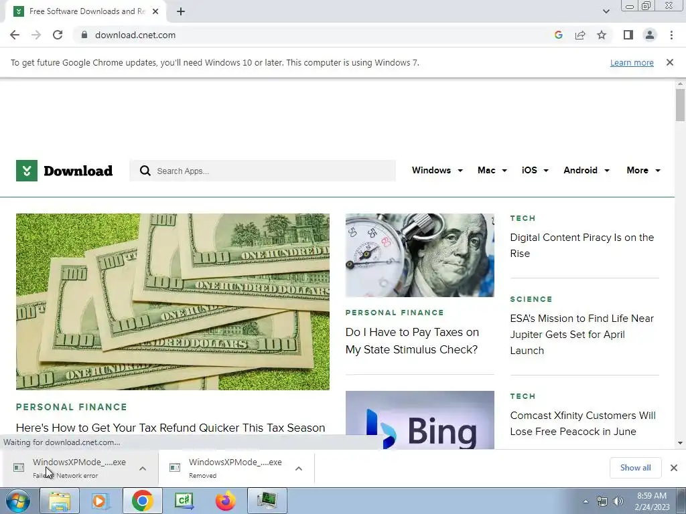The width and height of the screenshot is (686, 514).
Task: View site info via the lock icon
Action: 84,35
